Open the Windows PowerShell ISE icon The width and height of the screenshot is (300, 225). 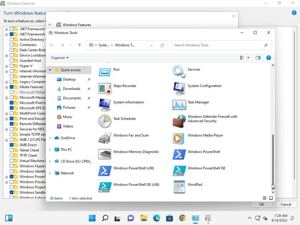pos(179,171)
